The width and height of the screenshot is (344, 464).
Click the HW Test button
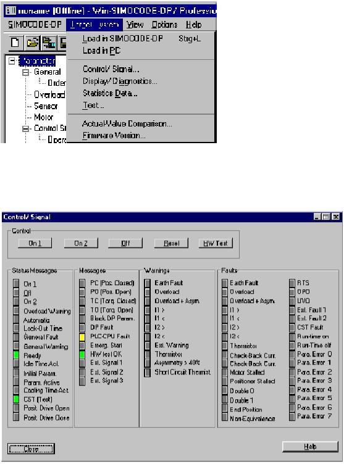[x=216, y=243]
